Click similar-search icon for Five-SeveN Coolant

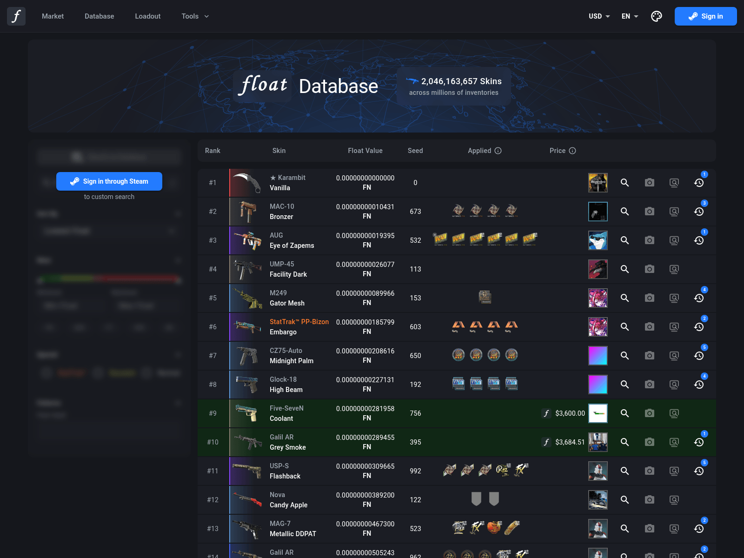674,413
